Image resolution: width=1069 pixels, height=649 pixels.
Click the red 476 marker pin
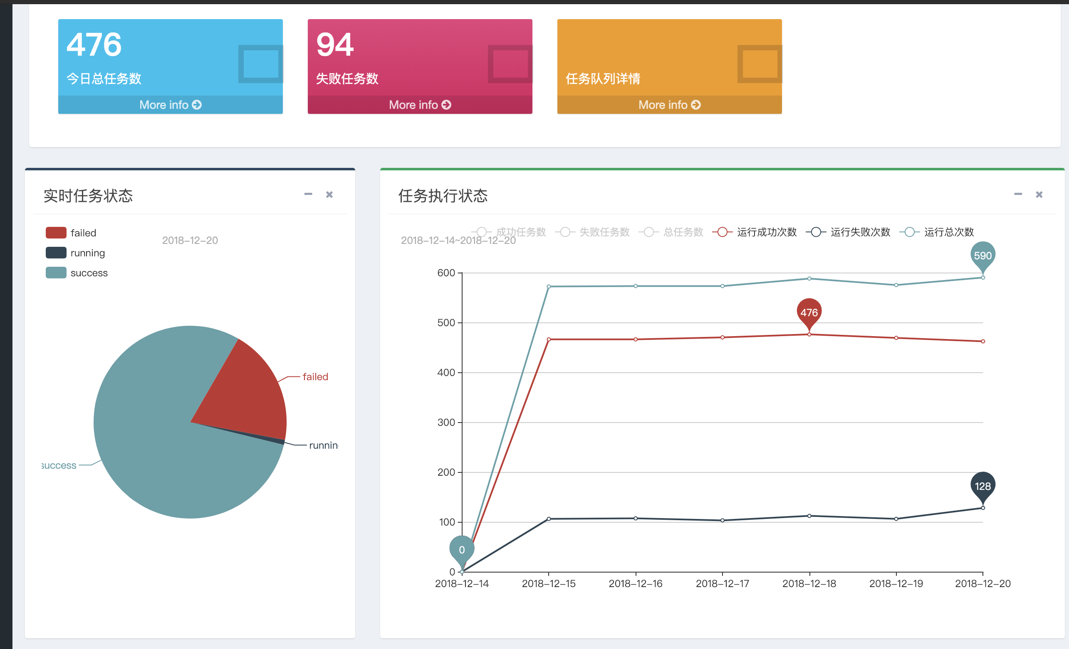(809, 312)
